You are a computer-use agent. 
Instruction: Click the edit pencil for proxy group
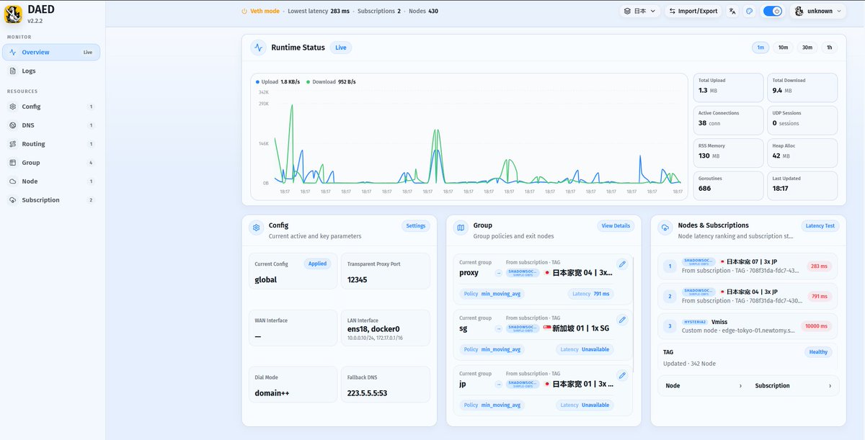tap(623, 264)
